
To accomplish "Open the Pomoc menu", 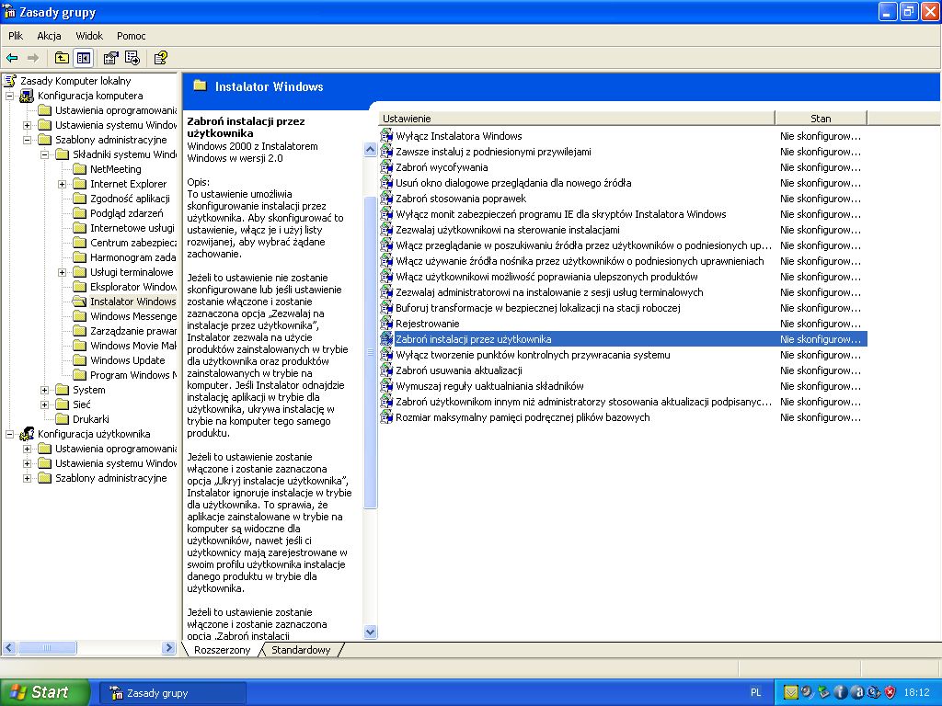I will click(x=131, y=36).
